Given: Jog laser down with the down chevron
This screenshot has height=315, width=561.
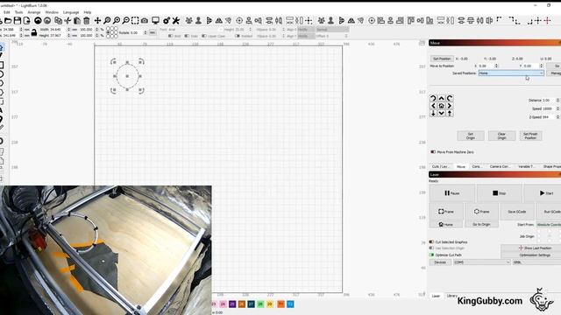Looking at the screenshot, I should point(442,113).
